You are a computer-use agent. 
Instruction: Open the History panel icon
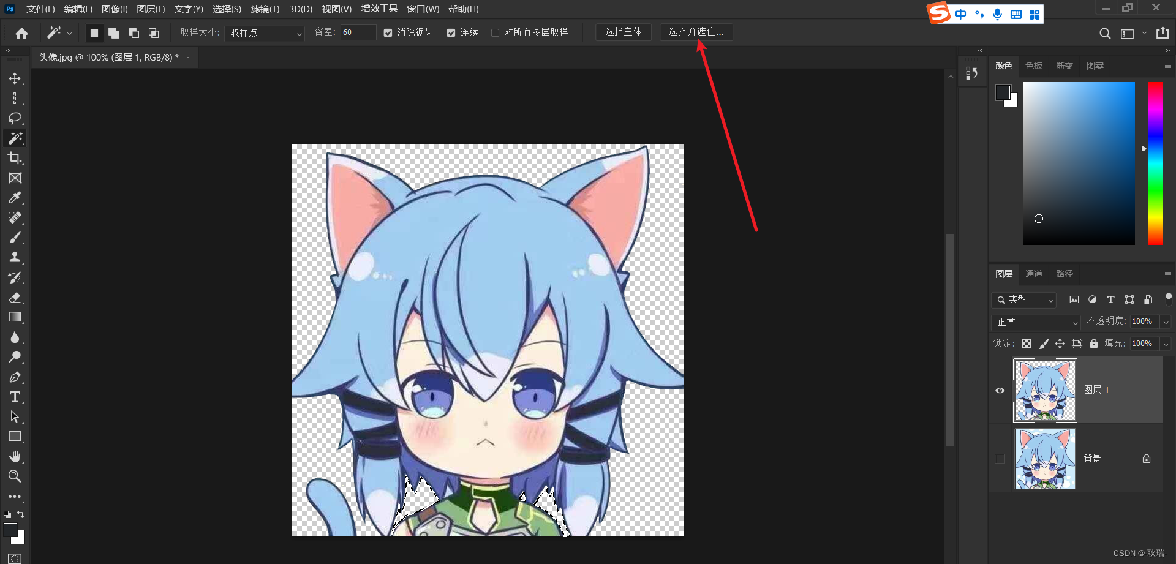pos(971,73)
